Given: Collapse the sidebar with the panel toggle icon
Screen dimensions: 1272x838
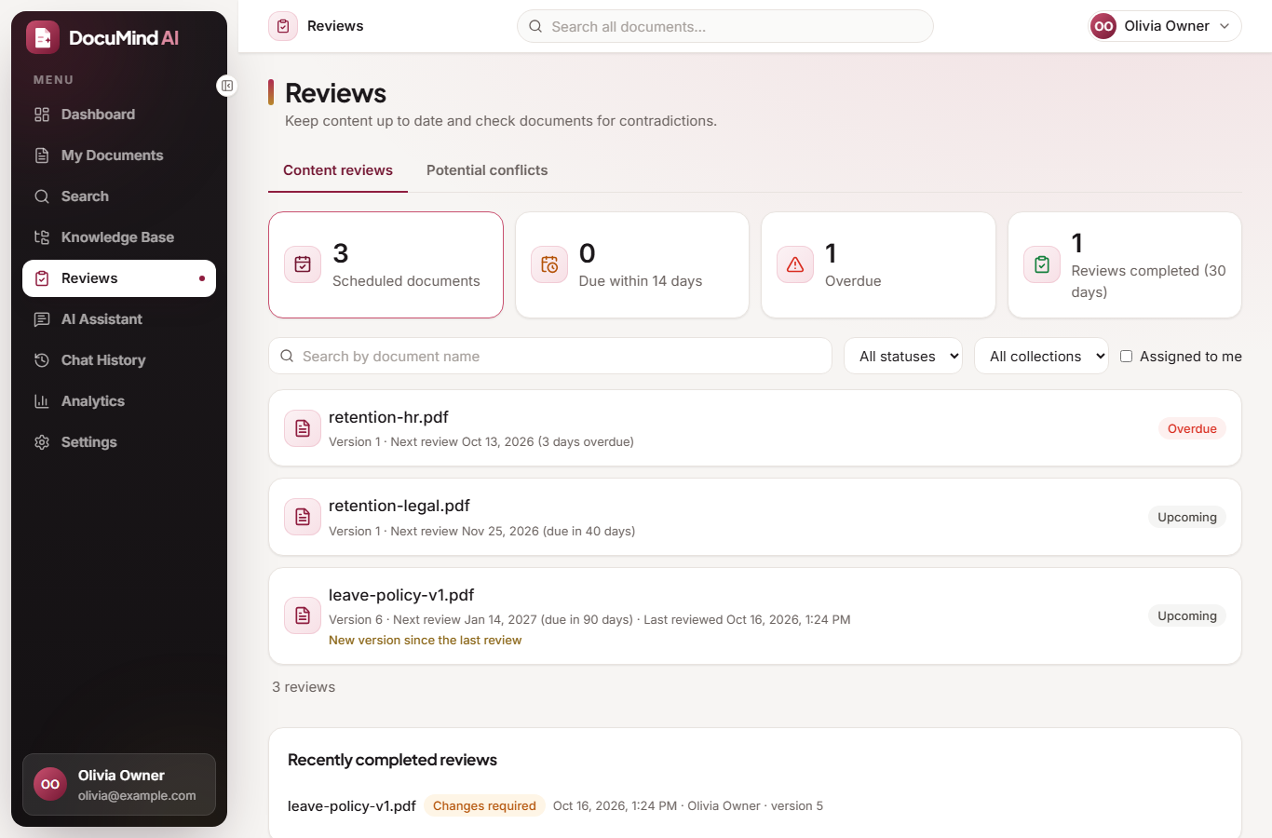Looking at the screenshot, I should coord(227,86).
